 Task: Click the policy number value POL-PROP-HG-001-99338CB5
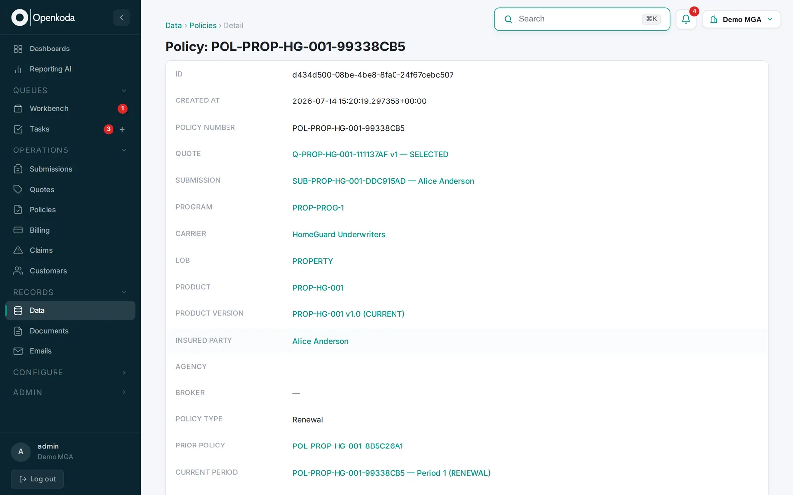coord(348,128)
